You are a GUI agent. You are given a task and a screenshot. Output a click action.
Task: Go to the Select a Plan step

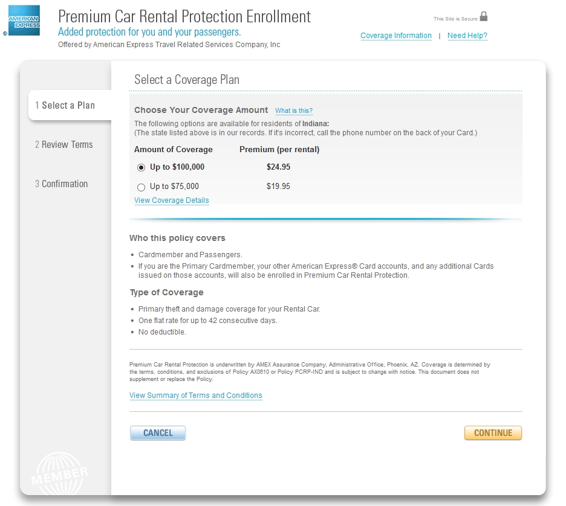pos(65,104)
